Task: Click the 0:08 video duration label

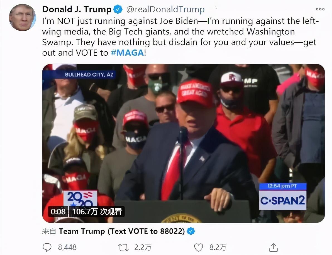Action: pyautogui.click(x=58, y=212)
